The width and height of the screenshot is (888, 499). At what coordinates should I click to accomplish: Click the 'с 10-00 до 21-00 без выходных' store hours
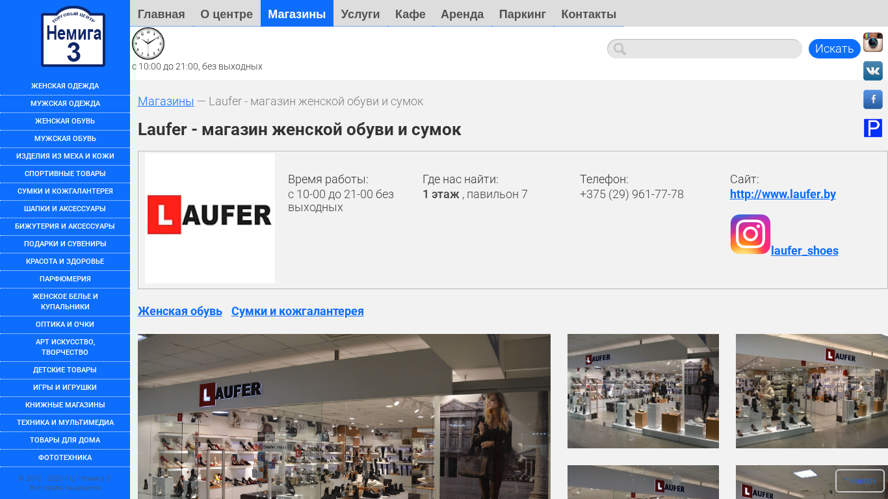pos(341,201)
